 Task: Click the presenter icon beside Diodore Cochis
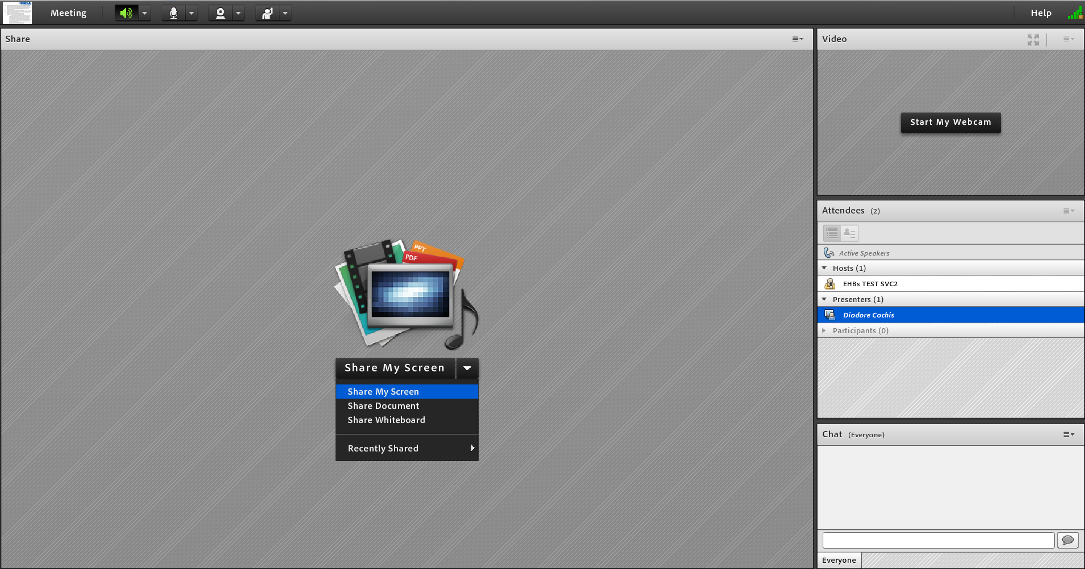click(830, 315)
